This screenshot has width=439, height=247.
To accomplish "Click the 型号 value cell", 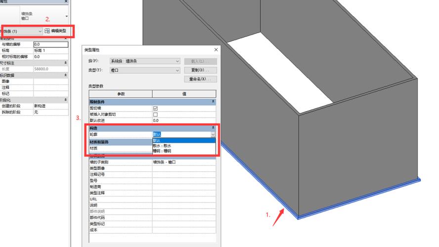I will [184, 180].
